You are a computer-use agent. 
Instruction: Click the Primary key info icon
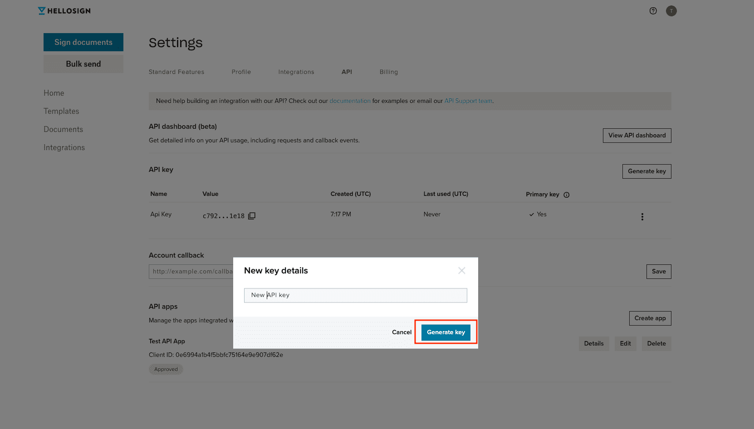click(x=566, y=194)
